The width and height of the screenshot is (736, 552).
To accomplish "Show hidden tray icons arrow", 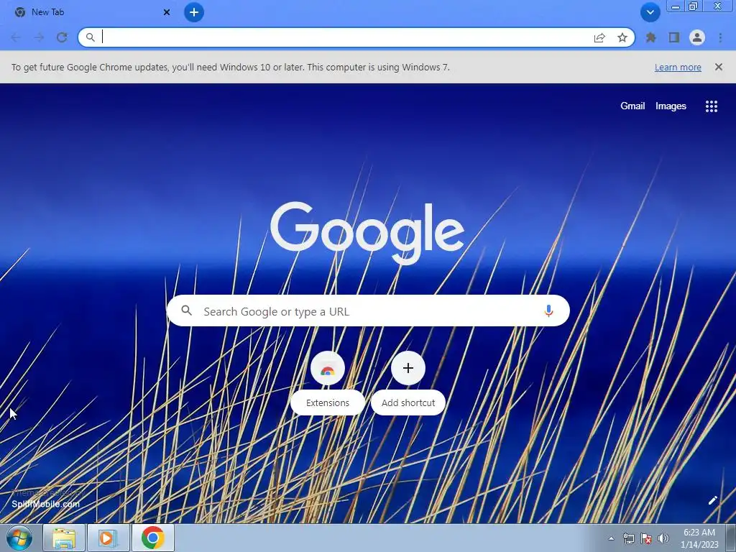I will 611,538.
